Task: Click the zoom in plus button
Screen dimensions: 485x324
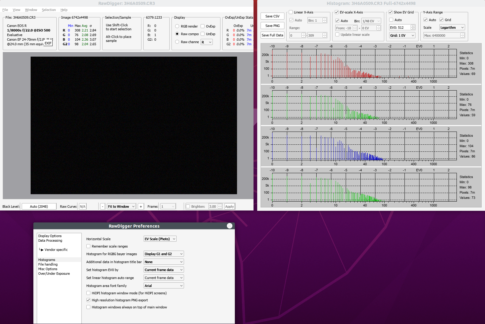Action: pyautogui.click(x=141, y=207)
